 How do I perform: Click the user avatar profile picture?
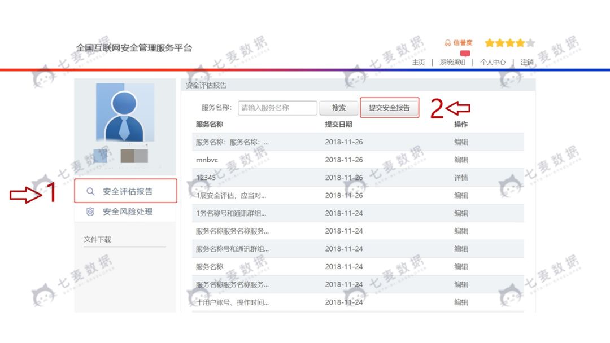pos(125,112)
